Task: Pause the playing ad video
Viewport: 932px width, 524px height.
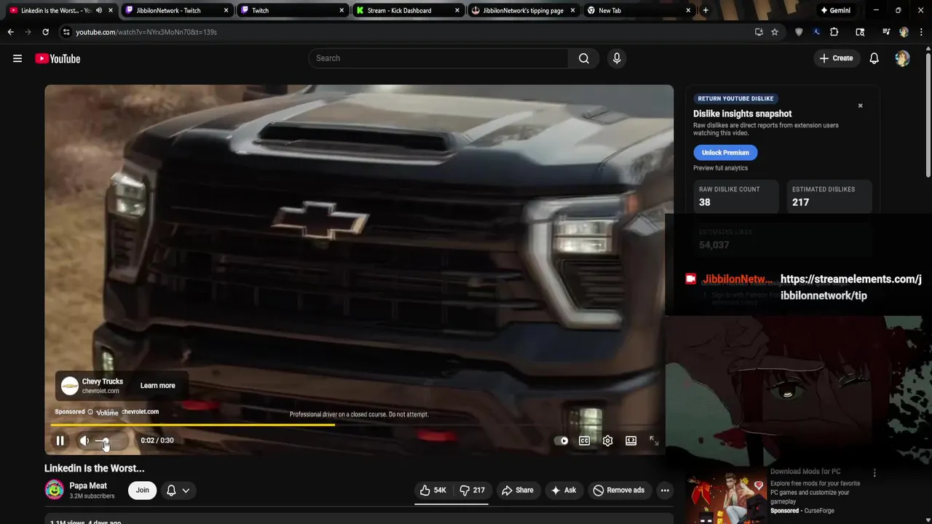Action: [60, 440]
